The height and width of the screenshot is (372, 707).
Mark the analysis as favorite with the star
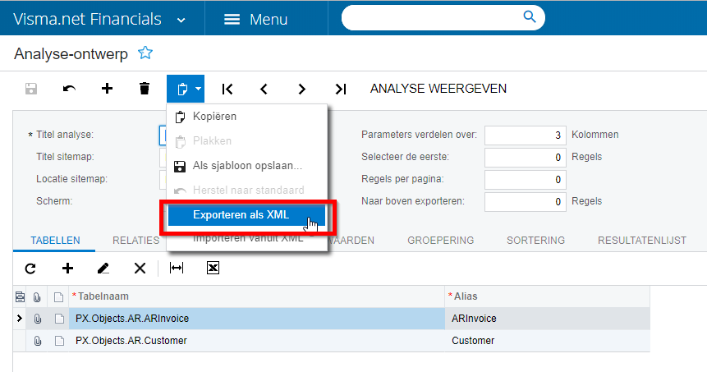(x=145, y=53)
